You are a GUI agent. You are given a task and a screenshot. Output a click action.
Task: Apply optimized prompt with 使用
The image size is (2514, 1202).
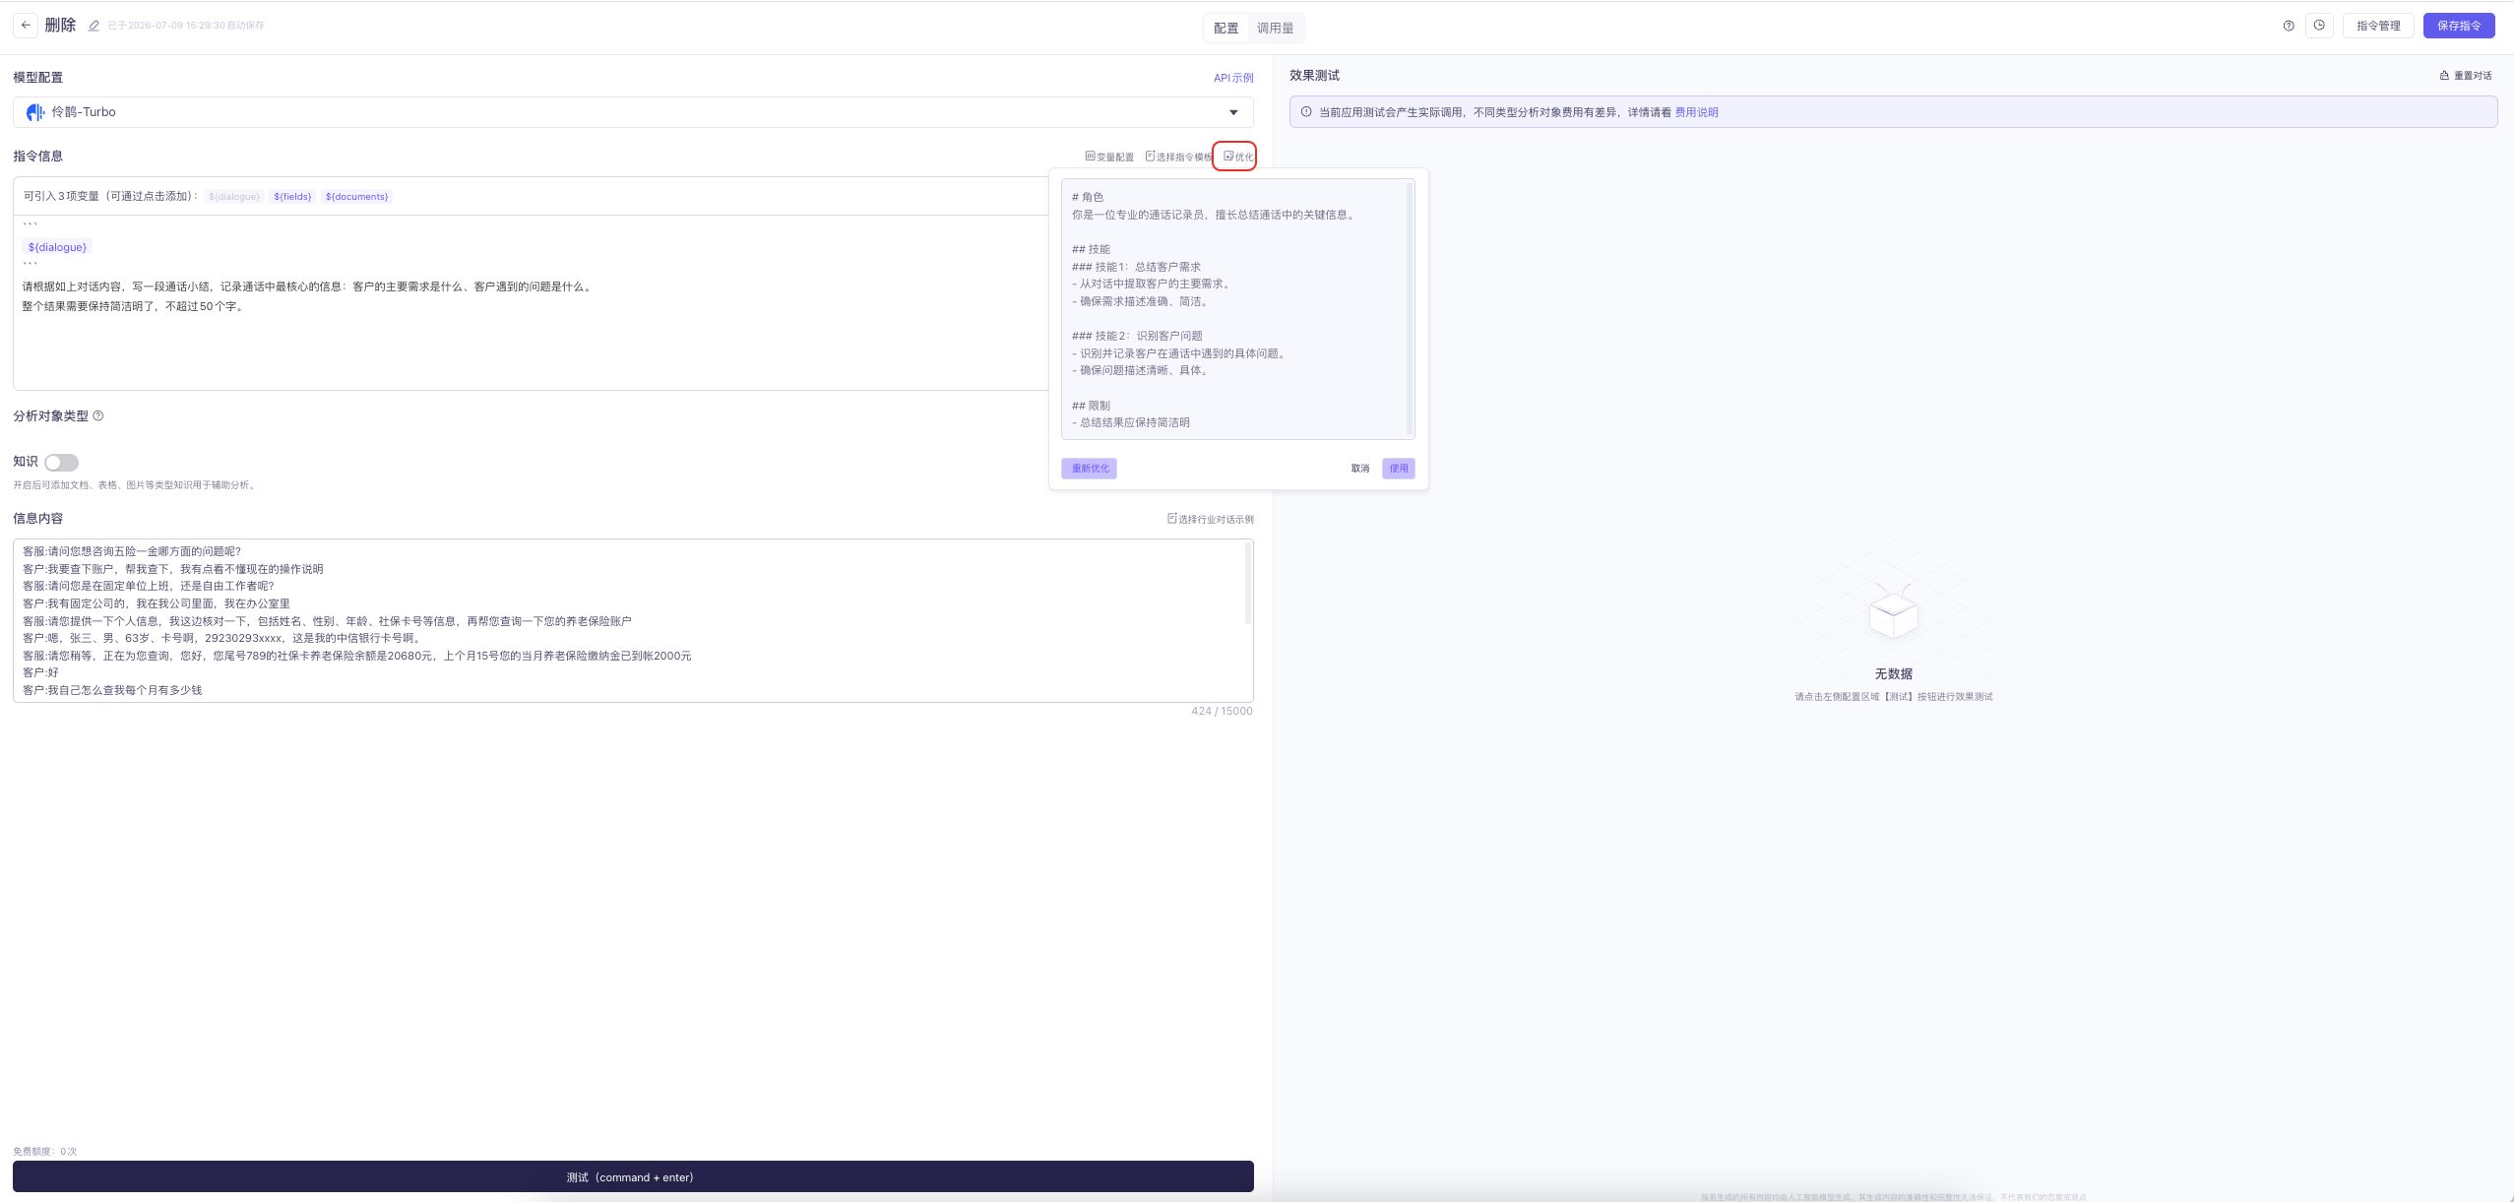point(1399,469)
